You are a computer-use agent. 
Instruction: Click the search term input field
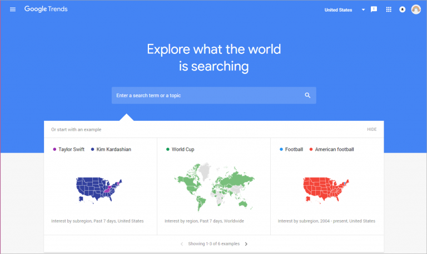206,95
